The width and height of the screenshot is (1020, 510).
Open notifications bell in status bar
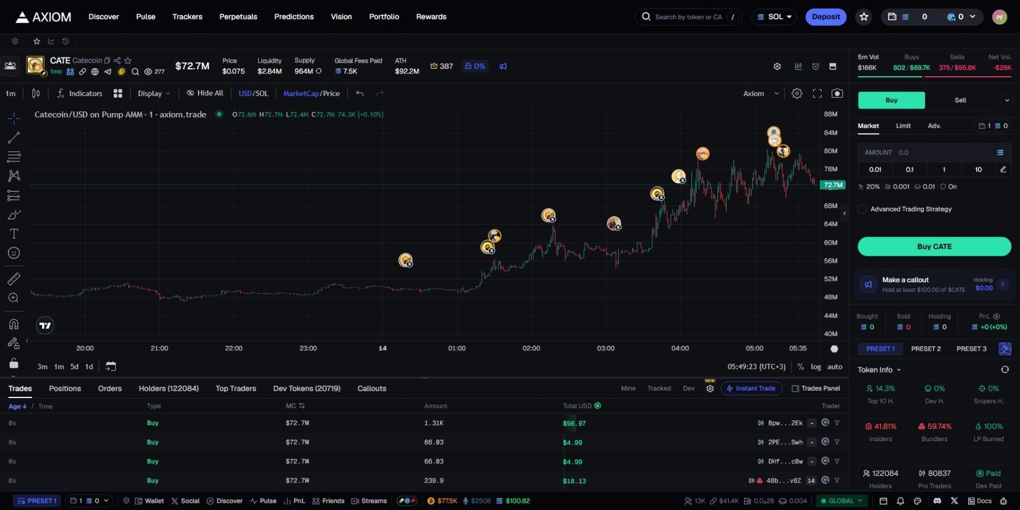[900, 501]
